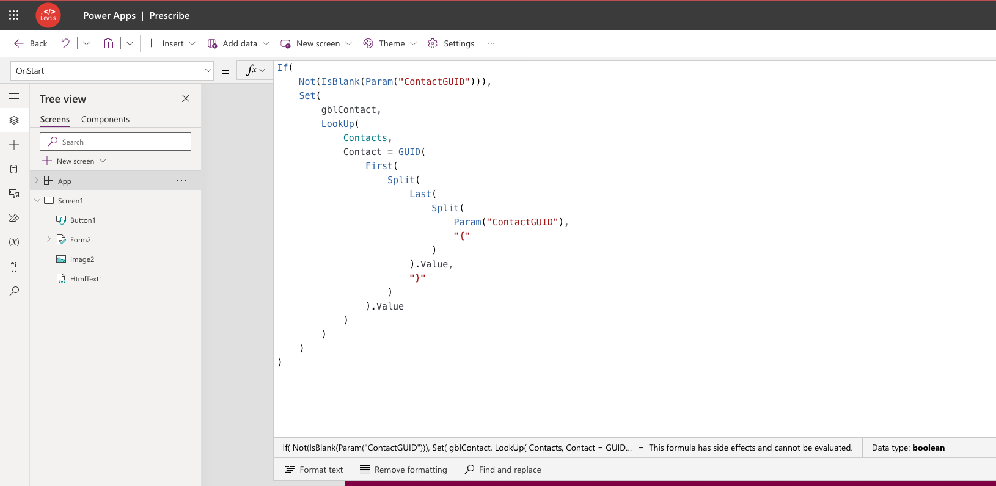Open the Search magnifier icon in sidebar
996x486 pixels.
pyautogui.click(x=14, y=291)
